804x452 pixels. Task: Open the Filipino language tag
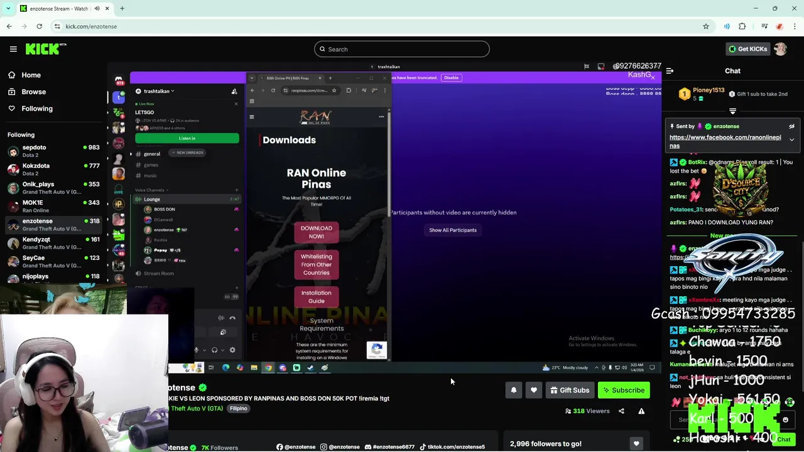pyautogui.click(x=238, y=408)
